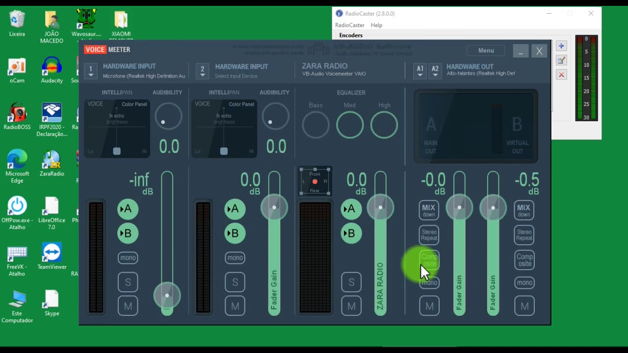The height and width of the screenshot is (353, 628).
Task: Open hardware input 1 device selector
Action: tap(91, 71)
